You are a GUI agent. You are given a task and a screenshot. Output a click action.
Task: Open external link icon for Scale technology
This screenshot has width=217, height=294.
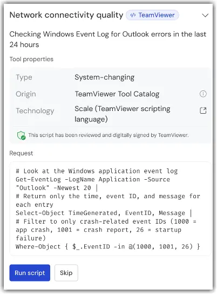coord(203,110)
